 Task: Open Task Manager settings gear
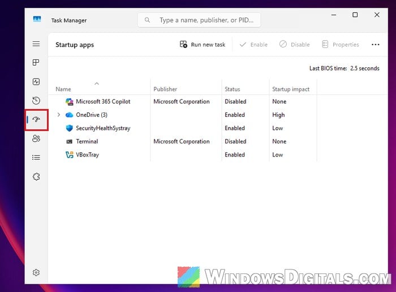(x=36, y=272)
